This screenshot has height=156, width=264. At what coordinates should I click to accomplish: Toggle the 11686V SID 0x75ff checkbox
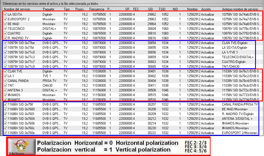6,104
